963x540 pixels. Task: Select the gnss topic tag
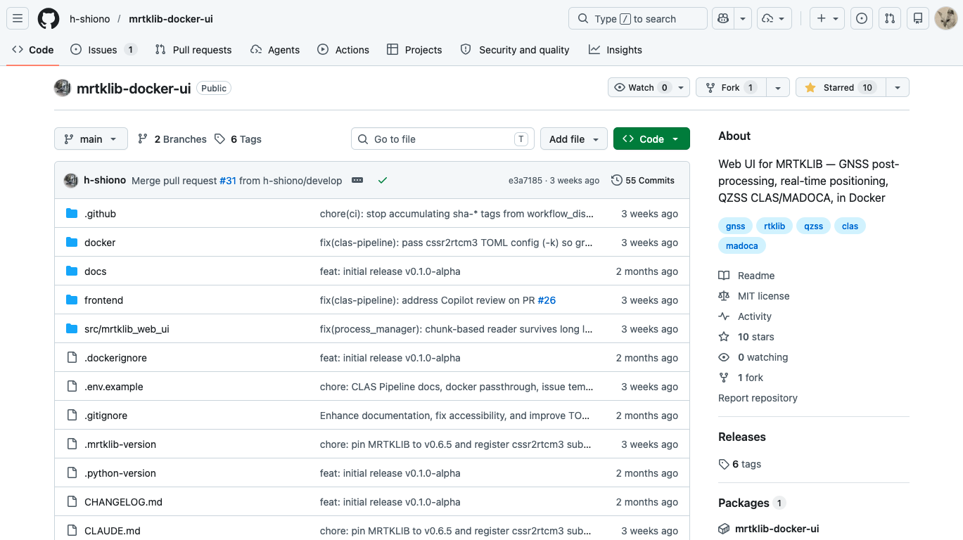point(735,226)
